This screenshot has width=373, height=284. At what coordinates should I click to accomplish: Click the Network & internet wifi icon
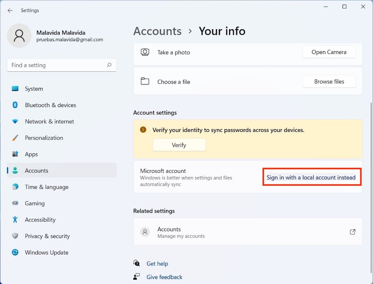(15, 121)
